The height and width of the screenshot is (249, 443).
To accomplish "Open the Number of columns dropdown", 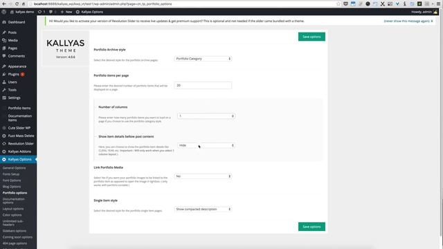I will click(x=206, y=116).
